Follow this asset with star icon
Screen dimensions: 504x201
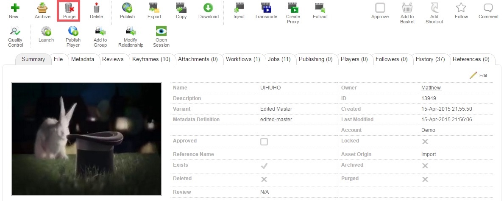pyautogui.click(x=461, y=8)
